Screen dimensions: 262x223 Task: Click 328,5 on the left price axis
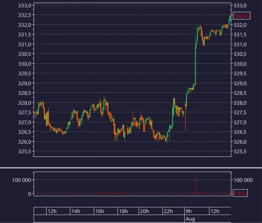(x=25, y=93)
